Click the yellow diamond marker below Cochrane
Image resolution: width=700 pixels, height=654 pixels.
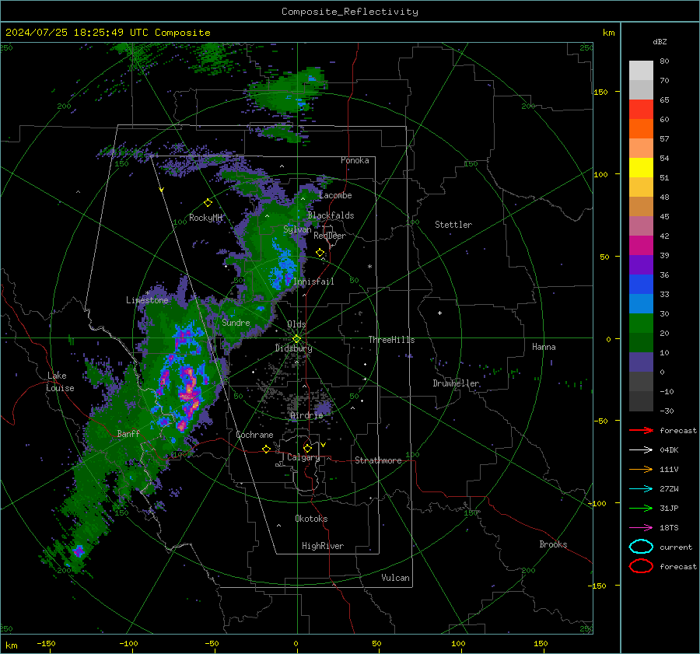(x=267, y=449)
